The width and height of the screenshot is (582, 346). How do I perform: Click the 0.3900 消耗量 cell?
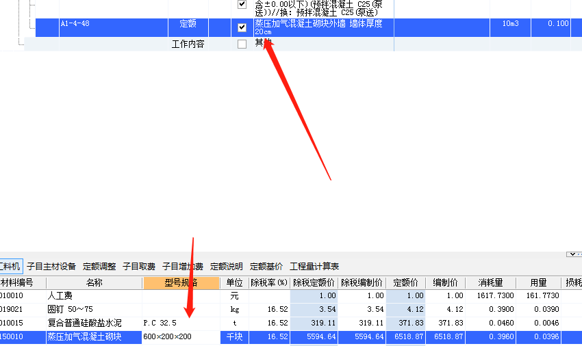[x=491, y=309]
